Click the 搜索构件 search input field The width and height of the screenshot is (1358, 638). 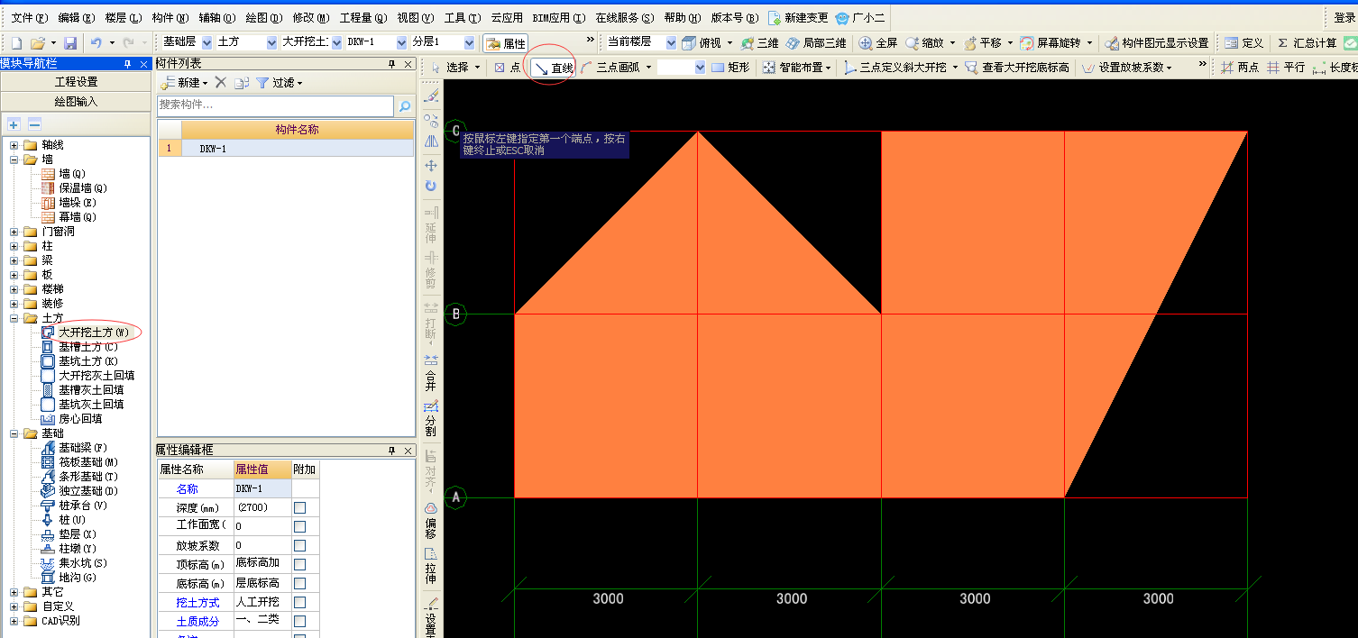276,105
